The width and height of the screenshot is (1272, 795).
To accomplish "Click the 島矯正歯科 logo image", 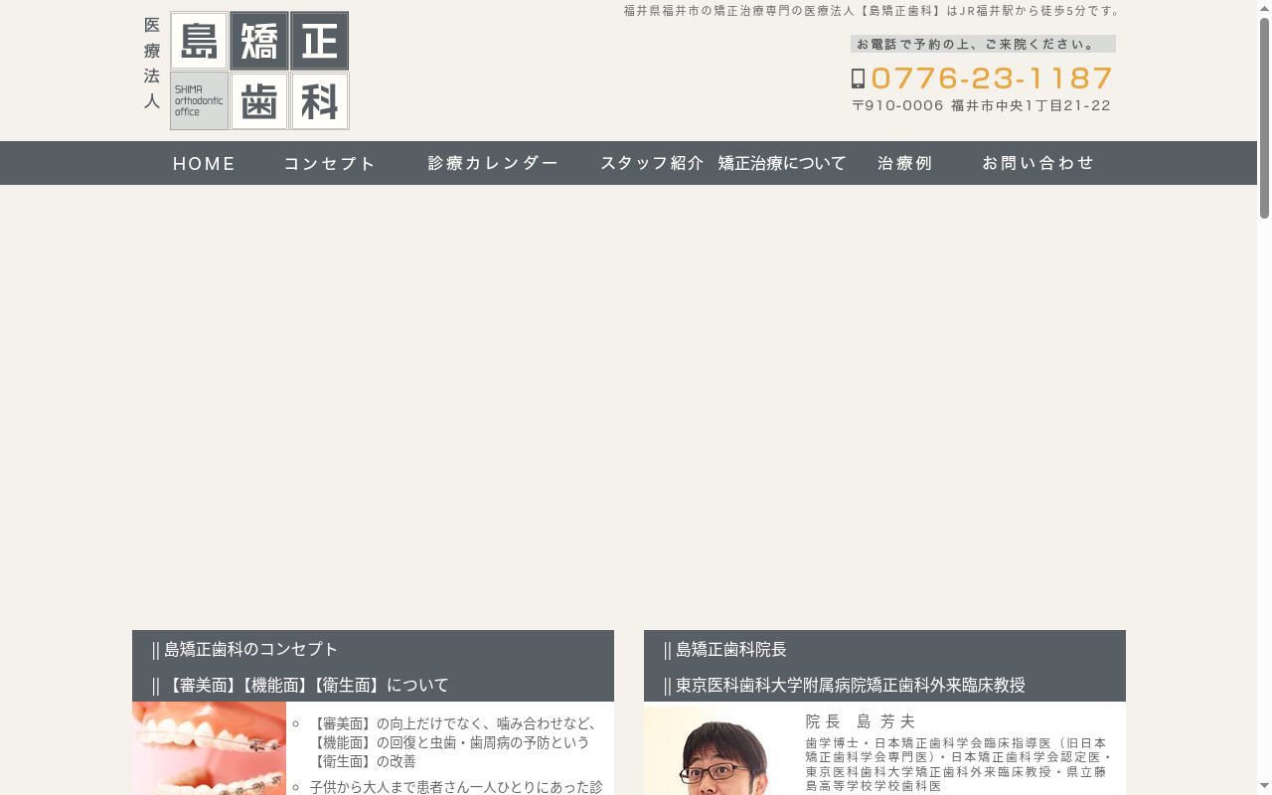I will coord(259,71).
